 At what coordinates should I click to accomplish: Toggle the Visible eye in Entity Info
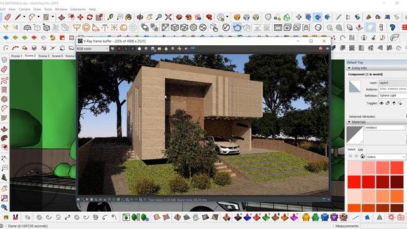pos(382,103)
